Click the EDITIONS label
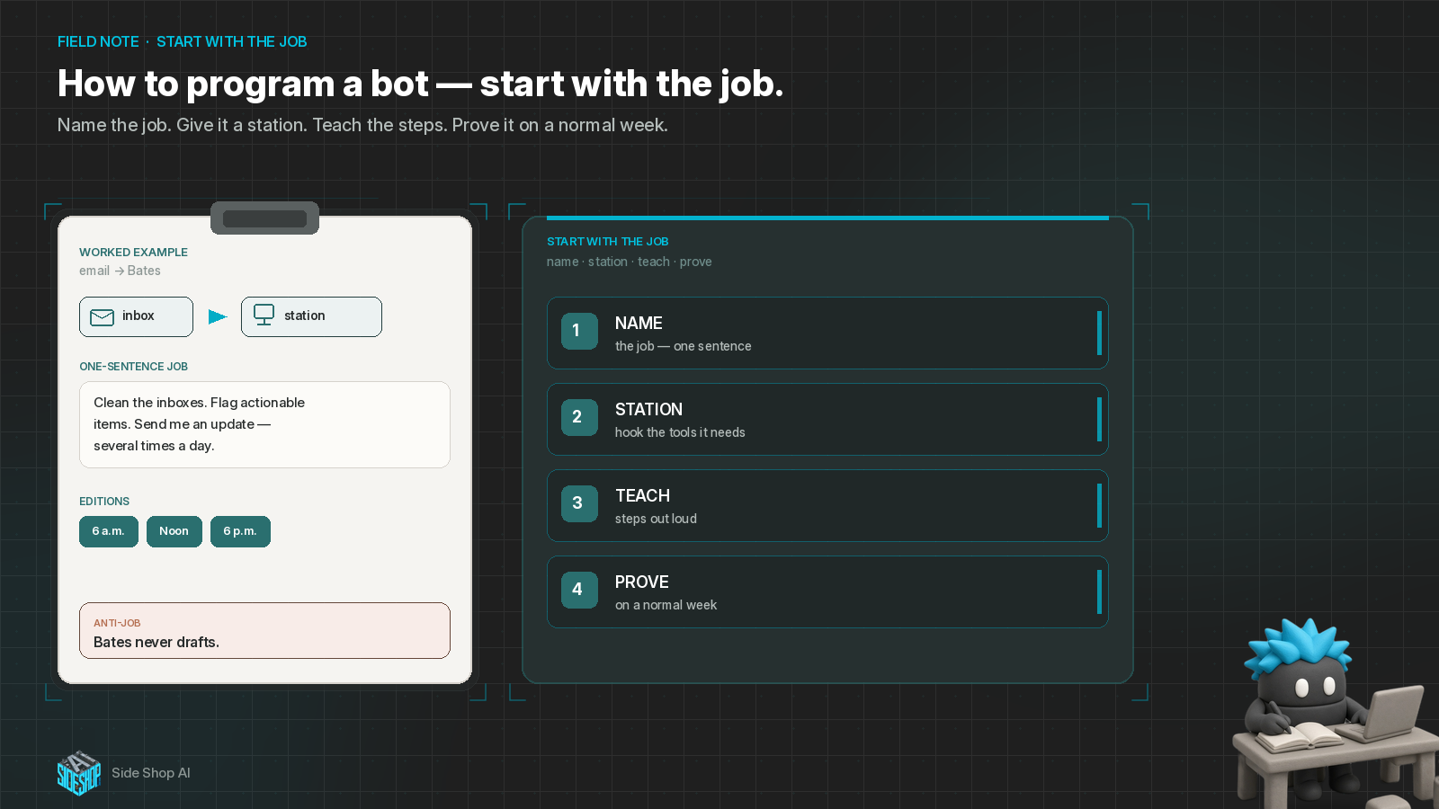 point(104,502)
